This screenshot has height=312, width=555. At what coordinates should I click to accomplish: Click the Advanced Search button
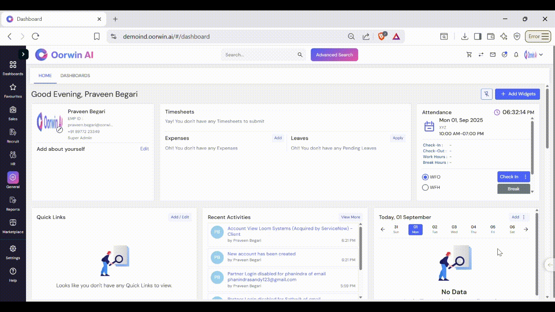point(334,55)
